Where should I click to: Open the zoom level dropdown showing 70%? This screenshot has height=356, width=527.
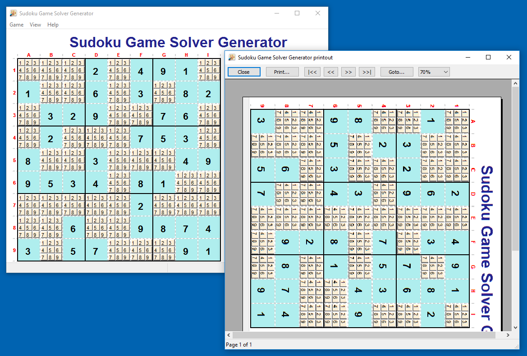tap(433, 72)
